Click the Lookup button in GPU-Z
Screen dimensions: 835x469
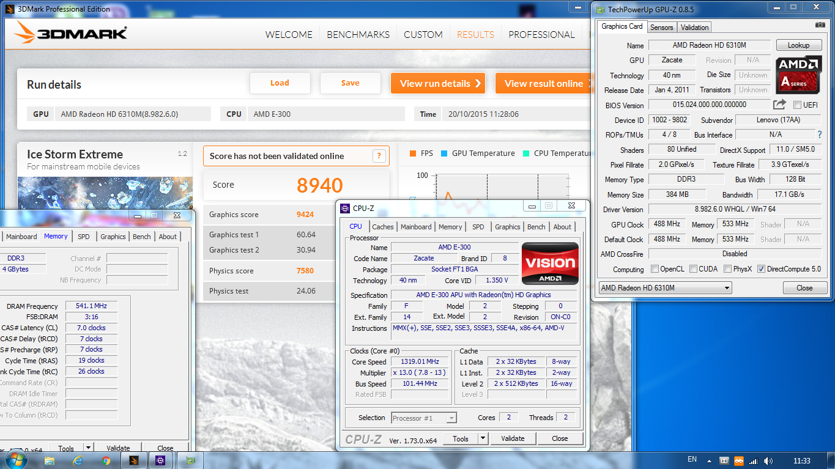pyautogui.click(x=798, y=45)
